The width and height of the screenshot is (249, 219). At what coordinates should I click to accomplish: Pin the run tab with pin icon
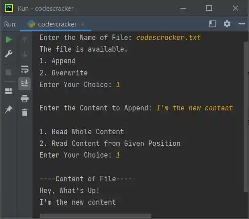point(8,109)
